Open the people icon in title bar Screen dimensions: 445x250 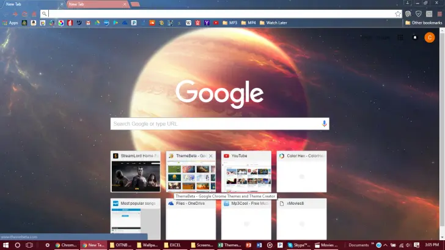tap(408, 3)
